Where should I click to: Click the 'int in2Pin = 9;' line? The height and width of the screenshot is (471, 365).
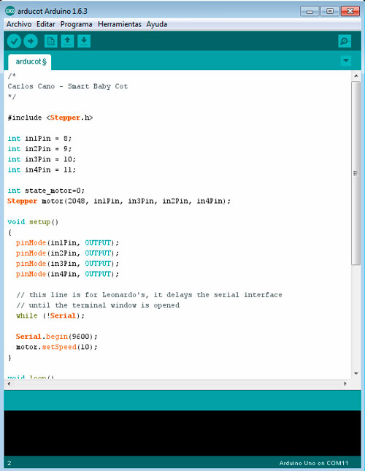point(39,149)
